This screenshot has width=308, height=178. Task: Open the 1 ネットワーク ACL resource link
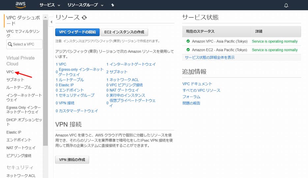tap(123, 80)
